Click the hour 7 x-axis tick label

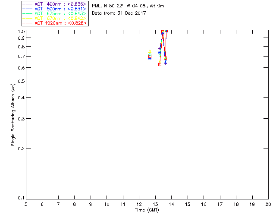58,204
